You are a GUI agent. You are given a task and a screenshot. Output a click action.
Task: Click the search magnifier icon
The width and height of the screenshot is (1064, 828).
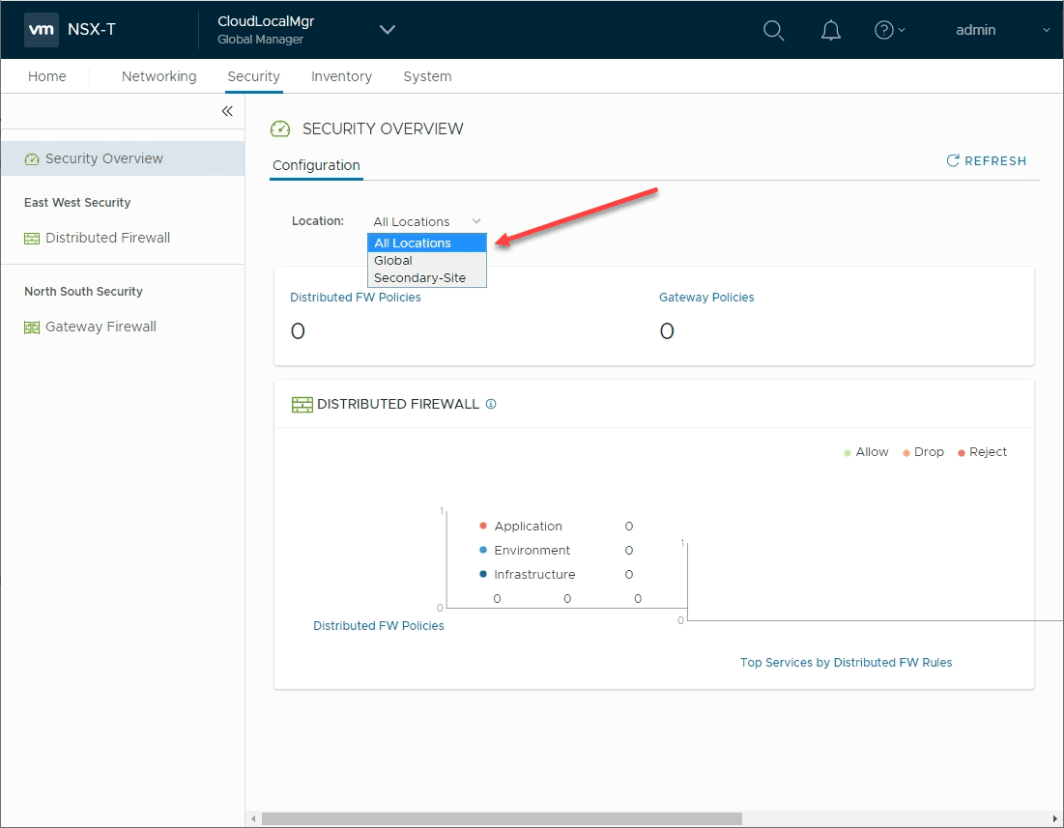(x=773, y=30)
